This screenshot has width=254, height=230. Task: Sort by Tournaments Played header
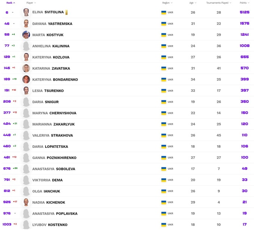tap(219, 3)
